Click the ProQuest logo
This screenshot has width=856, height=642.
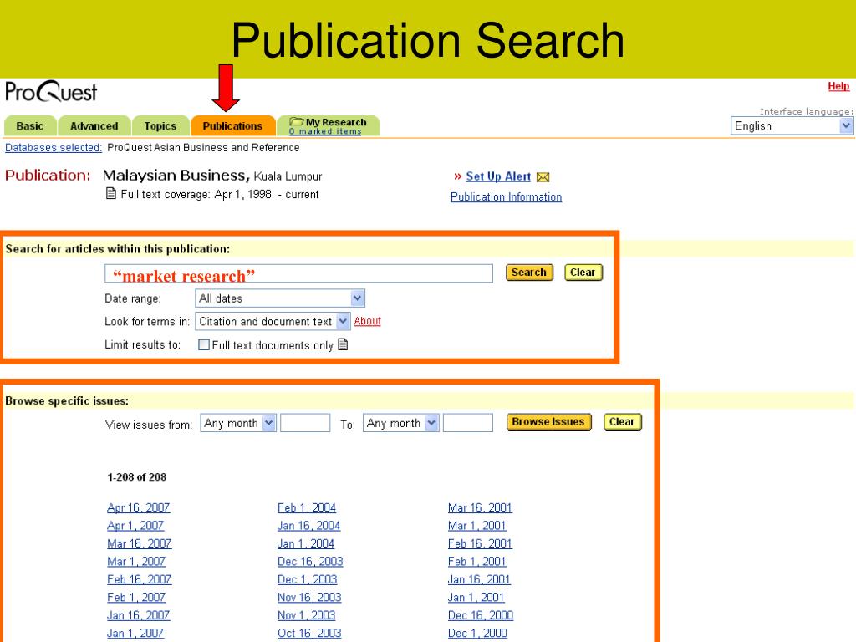(51, 91)
